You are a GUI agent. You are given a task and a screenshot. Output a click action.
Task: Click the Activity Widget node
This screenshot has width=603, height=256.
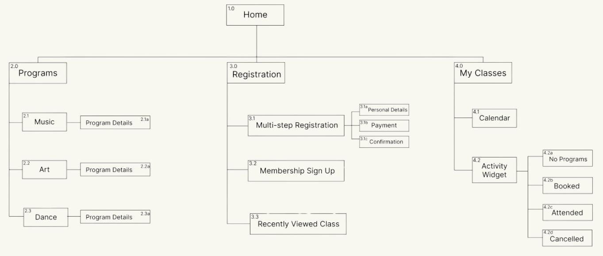point(494,170)
